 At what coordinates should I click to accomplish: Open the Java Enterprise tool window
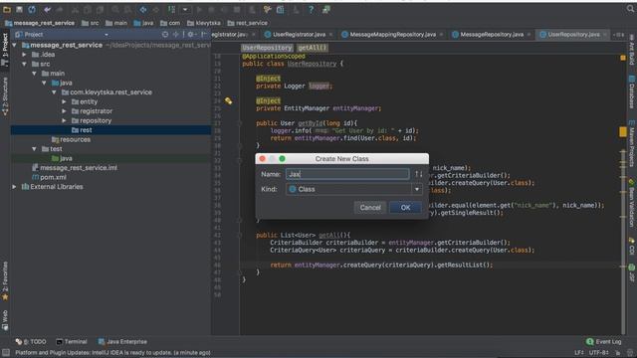click(x=122, y=342)
